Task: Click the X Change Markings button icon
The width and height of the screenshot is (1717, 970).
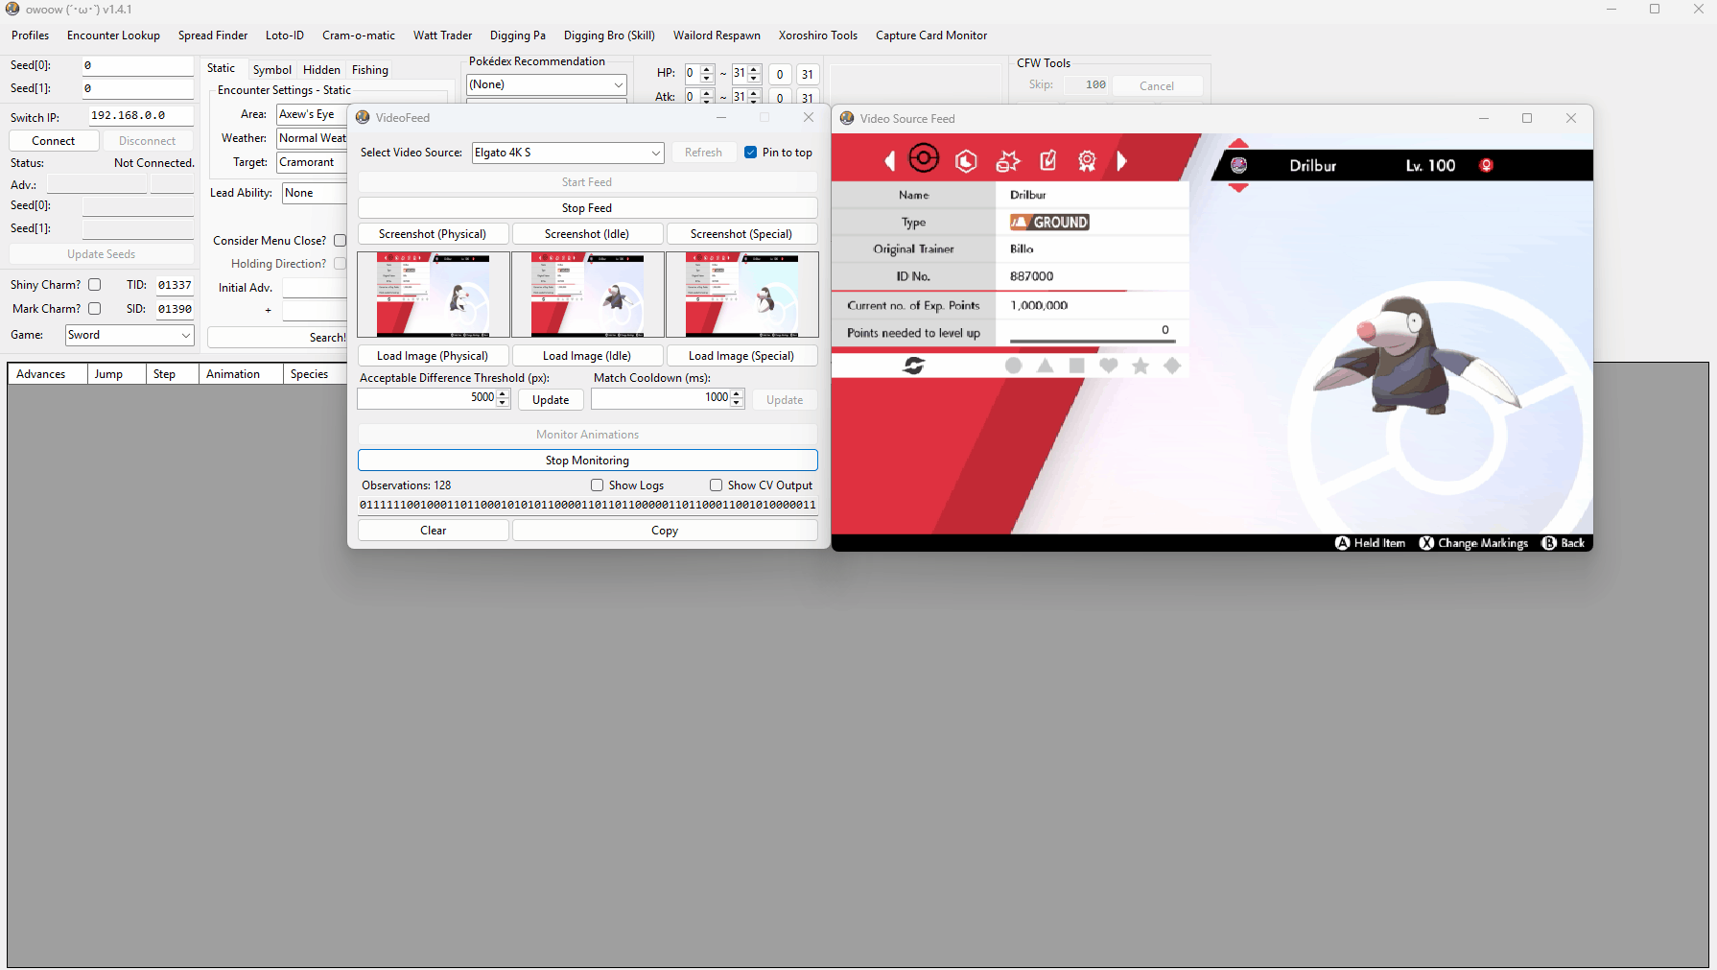Action: [1426, 543]
